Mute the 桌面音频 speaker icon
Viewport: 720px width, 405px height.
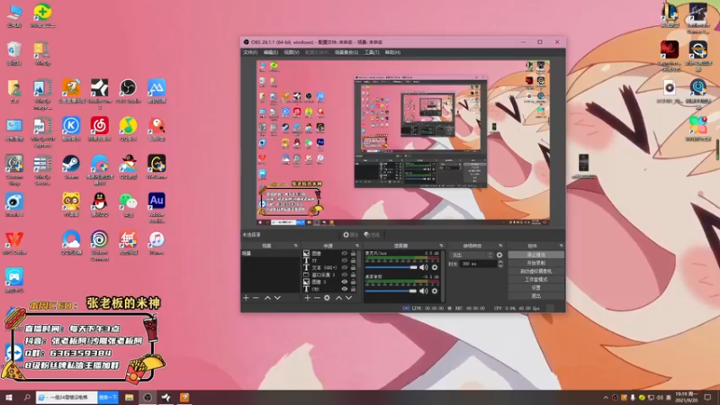pyautogui.click(x=423, y=291)
